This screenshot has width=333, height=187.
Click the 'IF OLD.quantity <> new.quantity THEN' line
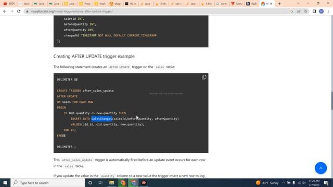(95, 113)
